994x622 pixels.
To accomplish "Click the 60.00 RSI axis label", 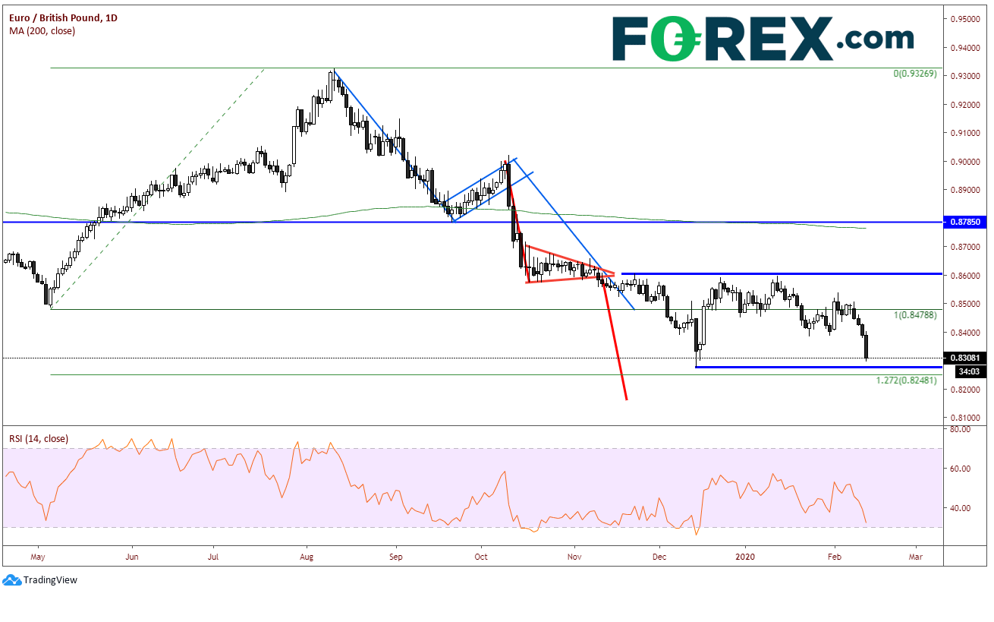I will coord(961,469).
